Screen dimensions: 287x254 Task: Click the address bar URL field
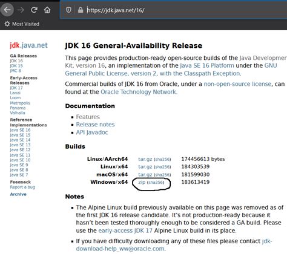coord(174,10)
